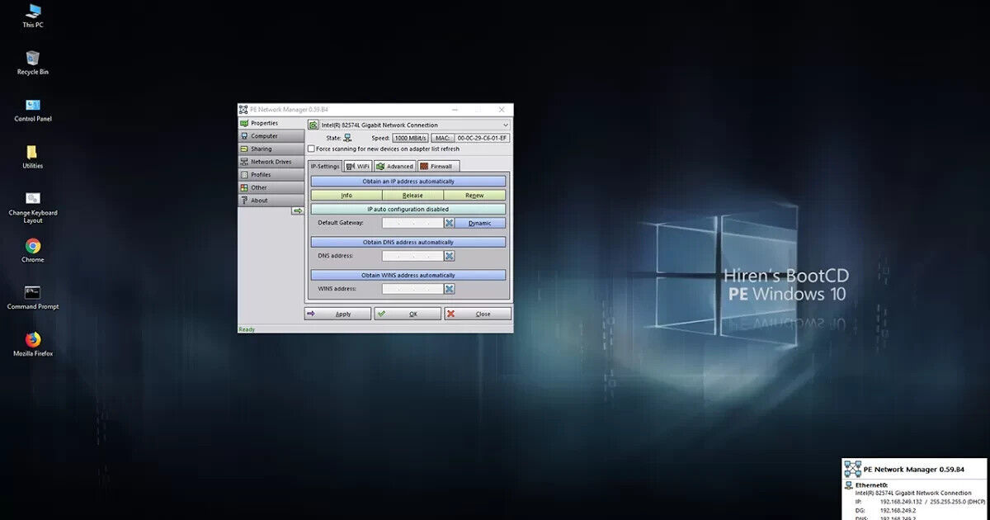990x520 pixels.
Task: Clear the WINS address with X icon
Action: (450, 289)
